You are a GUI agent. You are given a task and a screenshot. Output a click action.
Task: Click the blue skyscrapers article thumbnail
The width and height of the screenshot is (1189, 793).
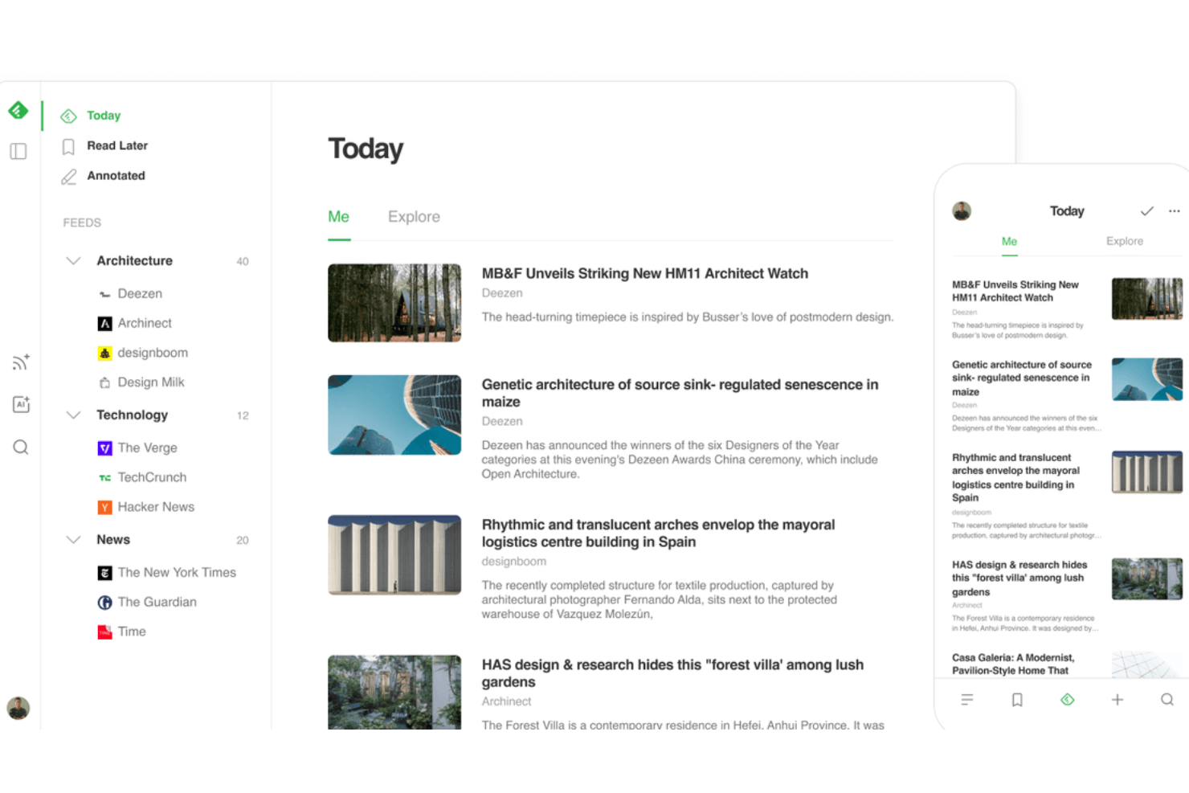[x=394, y=415]
